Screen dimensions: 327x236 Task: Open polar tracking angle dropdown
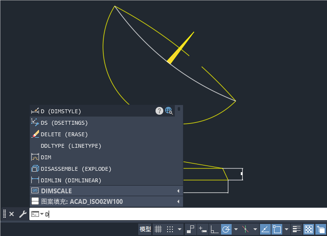(236, 229)
